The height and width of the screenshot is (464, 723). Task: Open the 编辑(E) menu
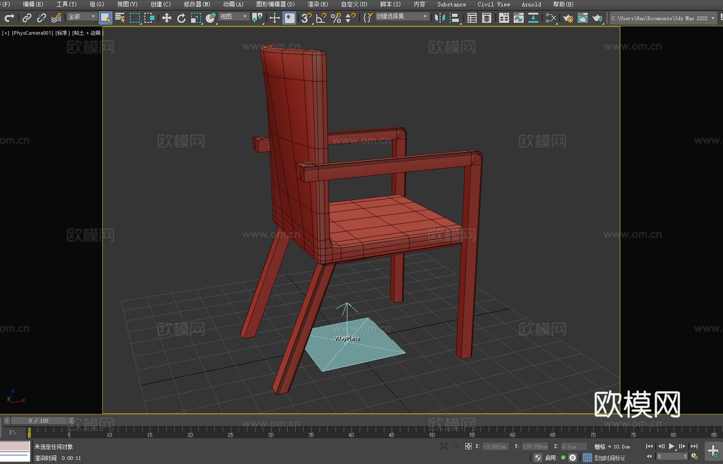click(33, 4)
